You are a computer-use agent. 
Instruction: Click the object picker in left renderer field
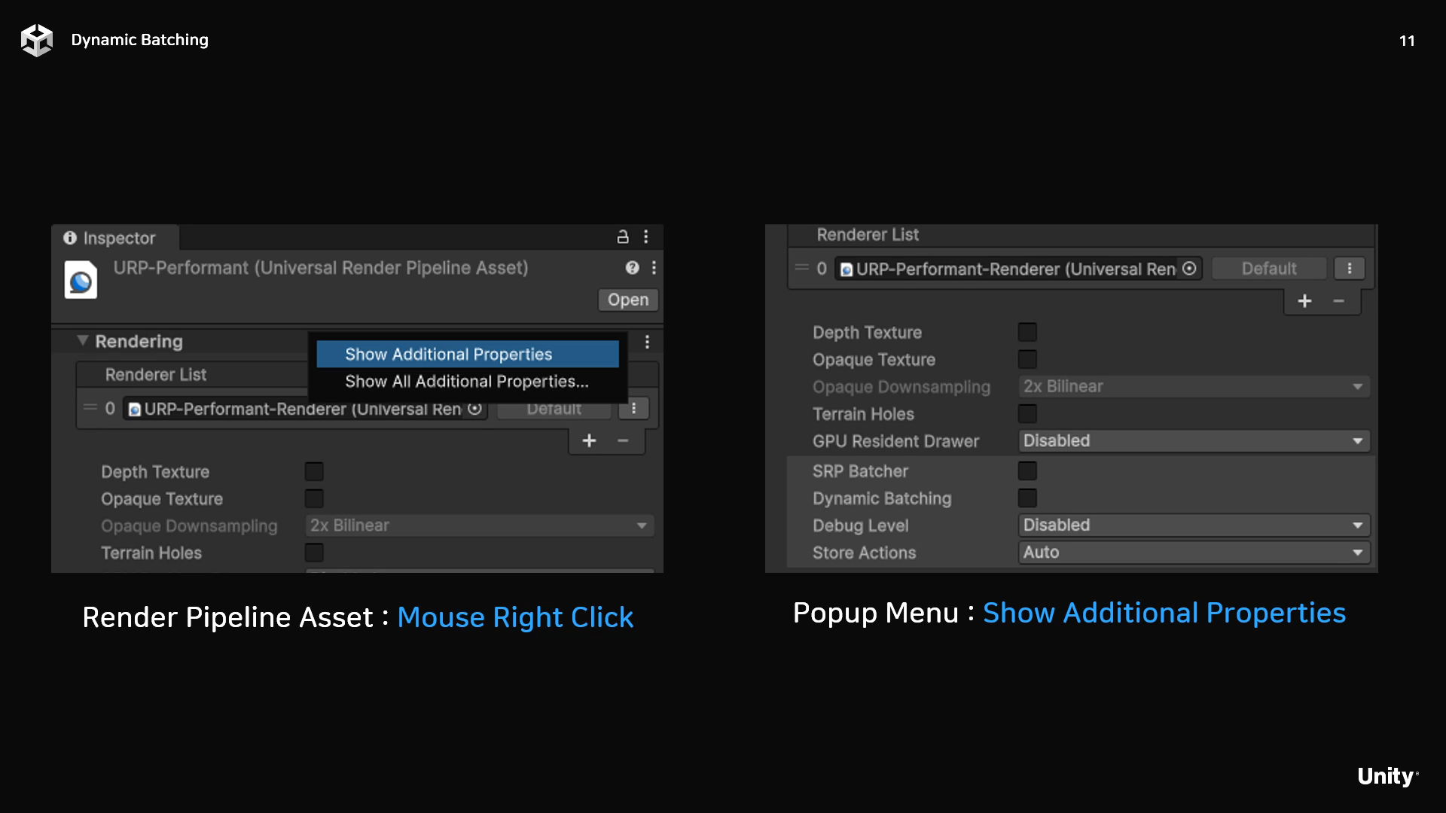pos(474,409)
